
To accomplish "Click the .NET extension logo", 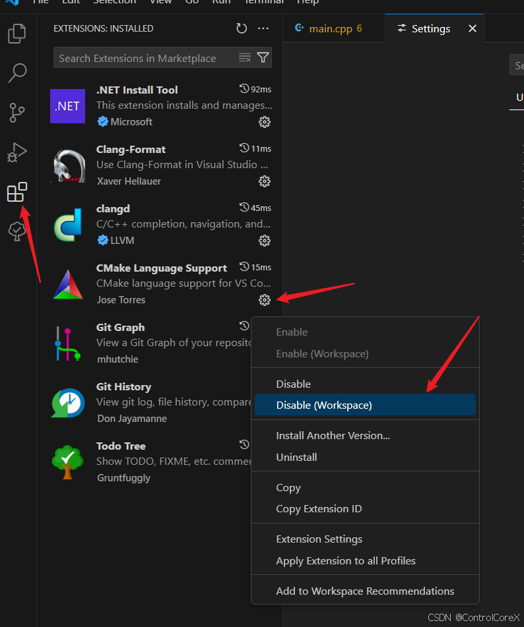I will [68, 106].
